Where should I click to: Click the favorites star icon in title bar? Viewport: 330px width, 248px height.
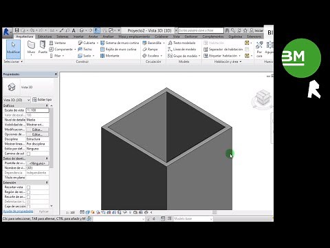pos(245,30)
